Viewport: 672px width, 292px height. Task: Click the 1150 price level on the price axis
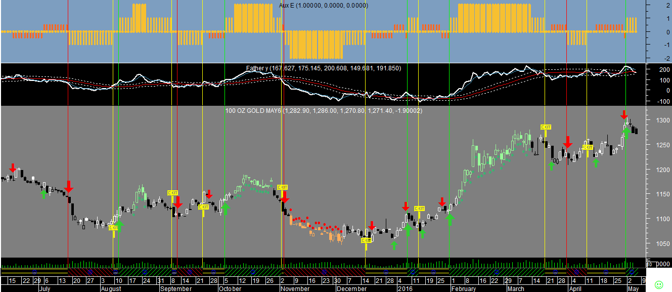click(662, 194)
